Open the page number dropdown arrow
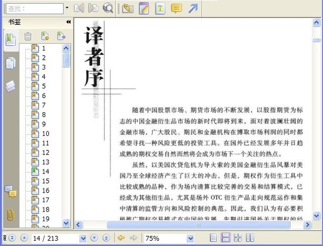The height and width of the screenshot is (246, 323). coord(83,238)
